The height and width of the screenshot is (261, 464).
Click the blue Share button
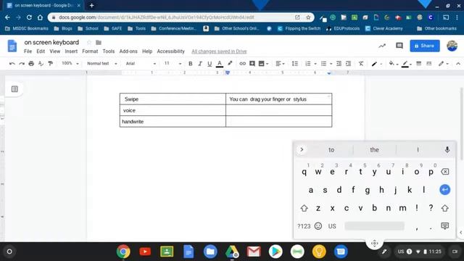tap(425, 46)
